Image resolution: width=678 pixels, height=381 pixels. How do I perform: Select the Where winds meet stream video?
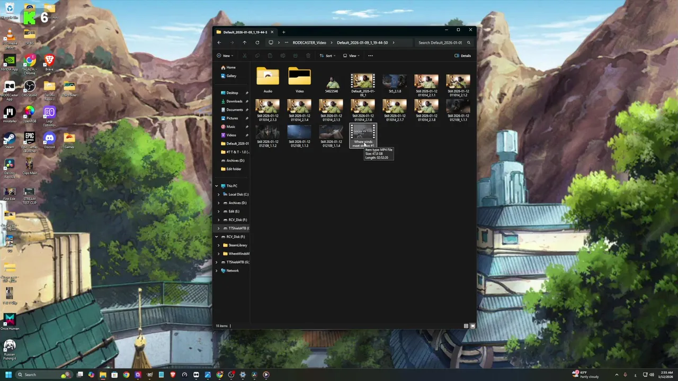(x=363, y=136)
